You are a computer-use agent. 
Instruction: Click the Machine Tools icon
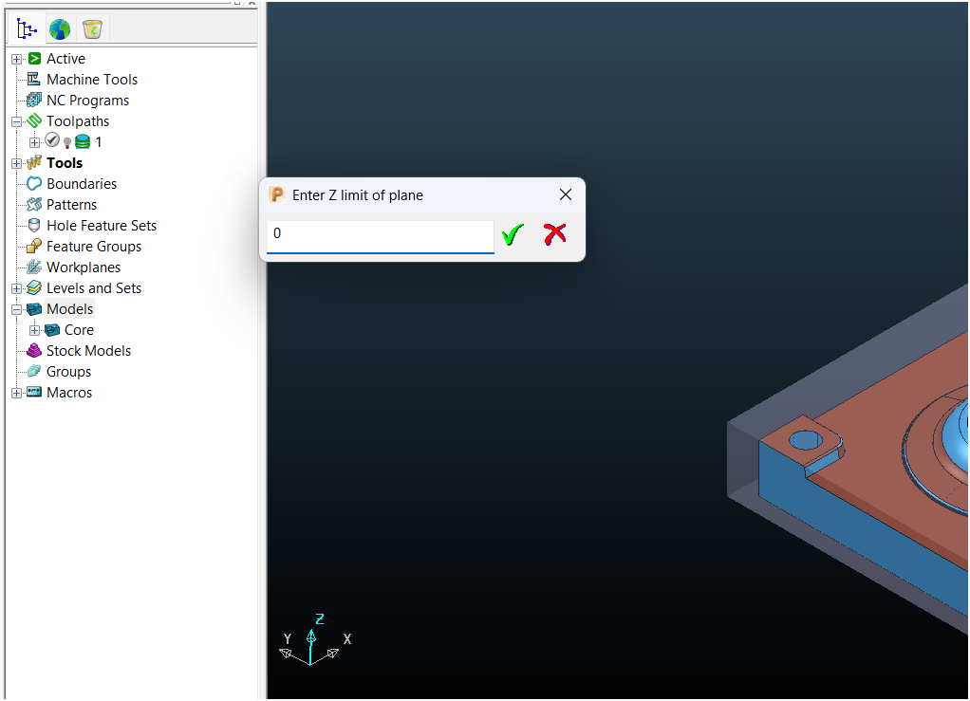pyautogui.click(x=34, y=79)
